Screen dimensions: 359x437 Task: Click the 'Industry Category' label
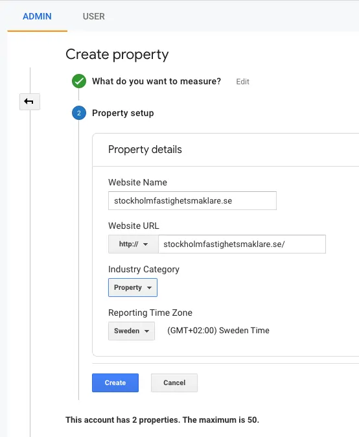pyautogui.click(x=144, y=269)
